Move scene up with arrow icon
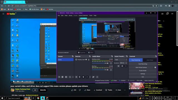178x100 pixels. click(70, 77)
